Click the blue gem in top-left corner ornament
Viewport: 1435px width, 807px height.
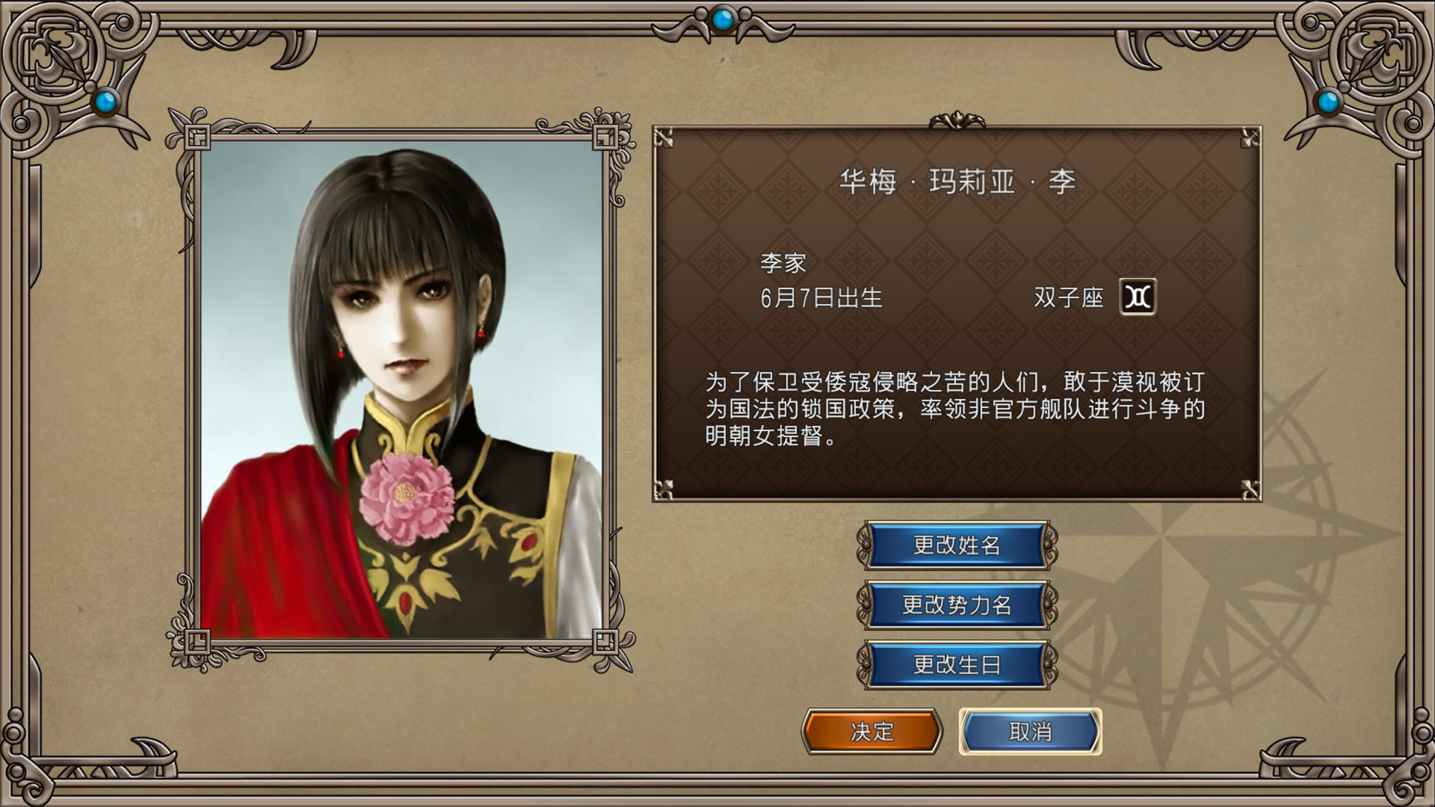coord(106,100)
